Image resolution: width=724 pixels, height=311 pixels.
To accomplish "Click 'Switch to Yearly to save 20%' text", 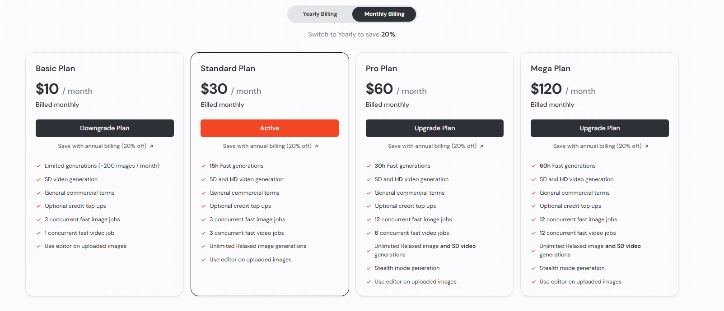I will pos(352,34).
